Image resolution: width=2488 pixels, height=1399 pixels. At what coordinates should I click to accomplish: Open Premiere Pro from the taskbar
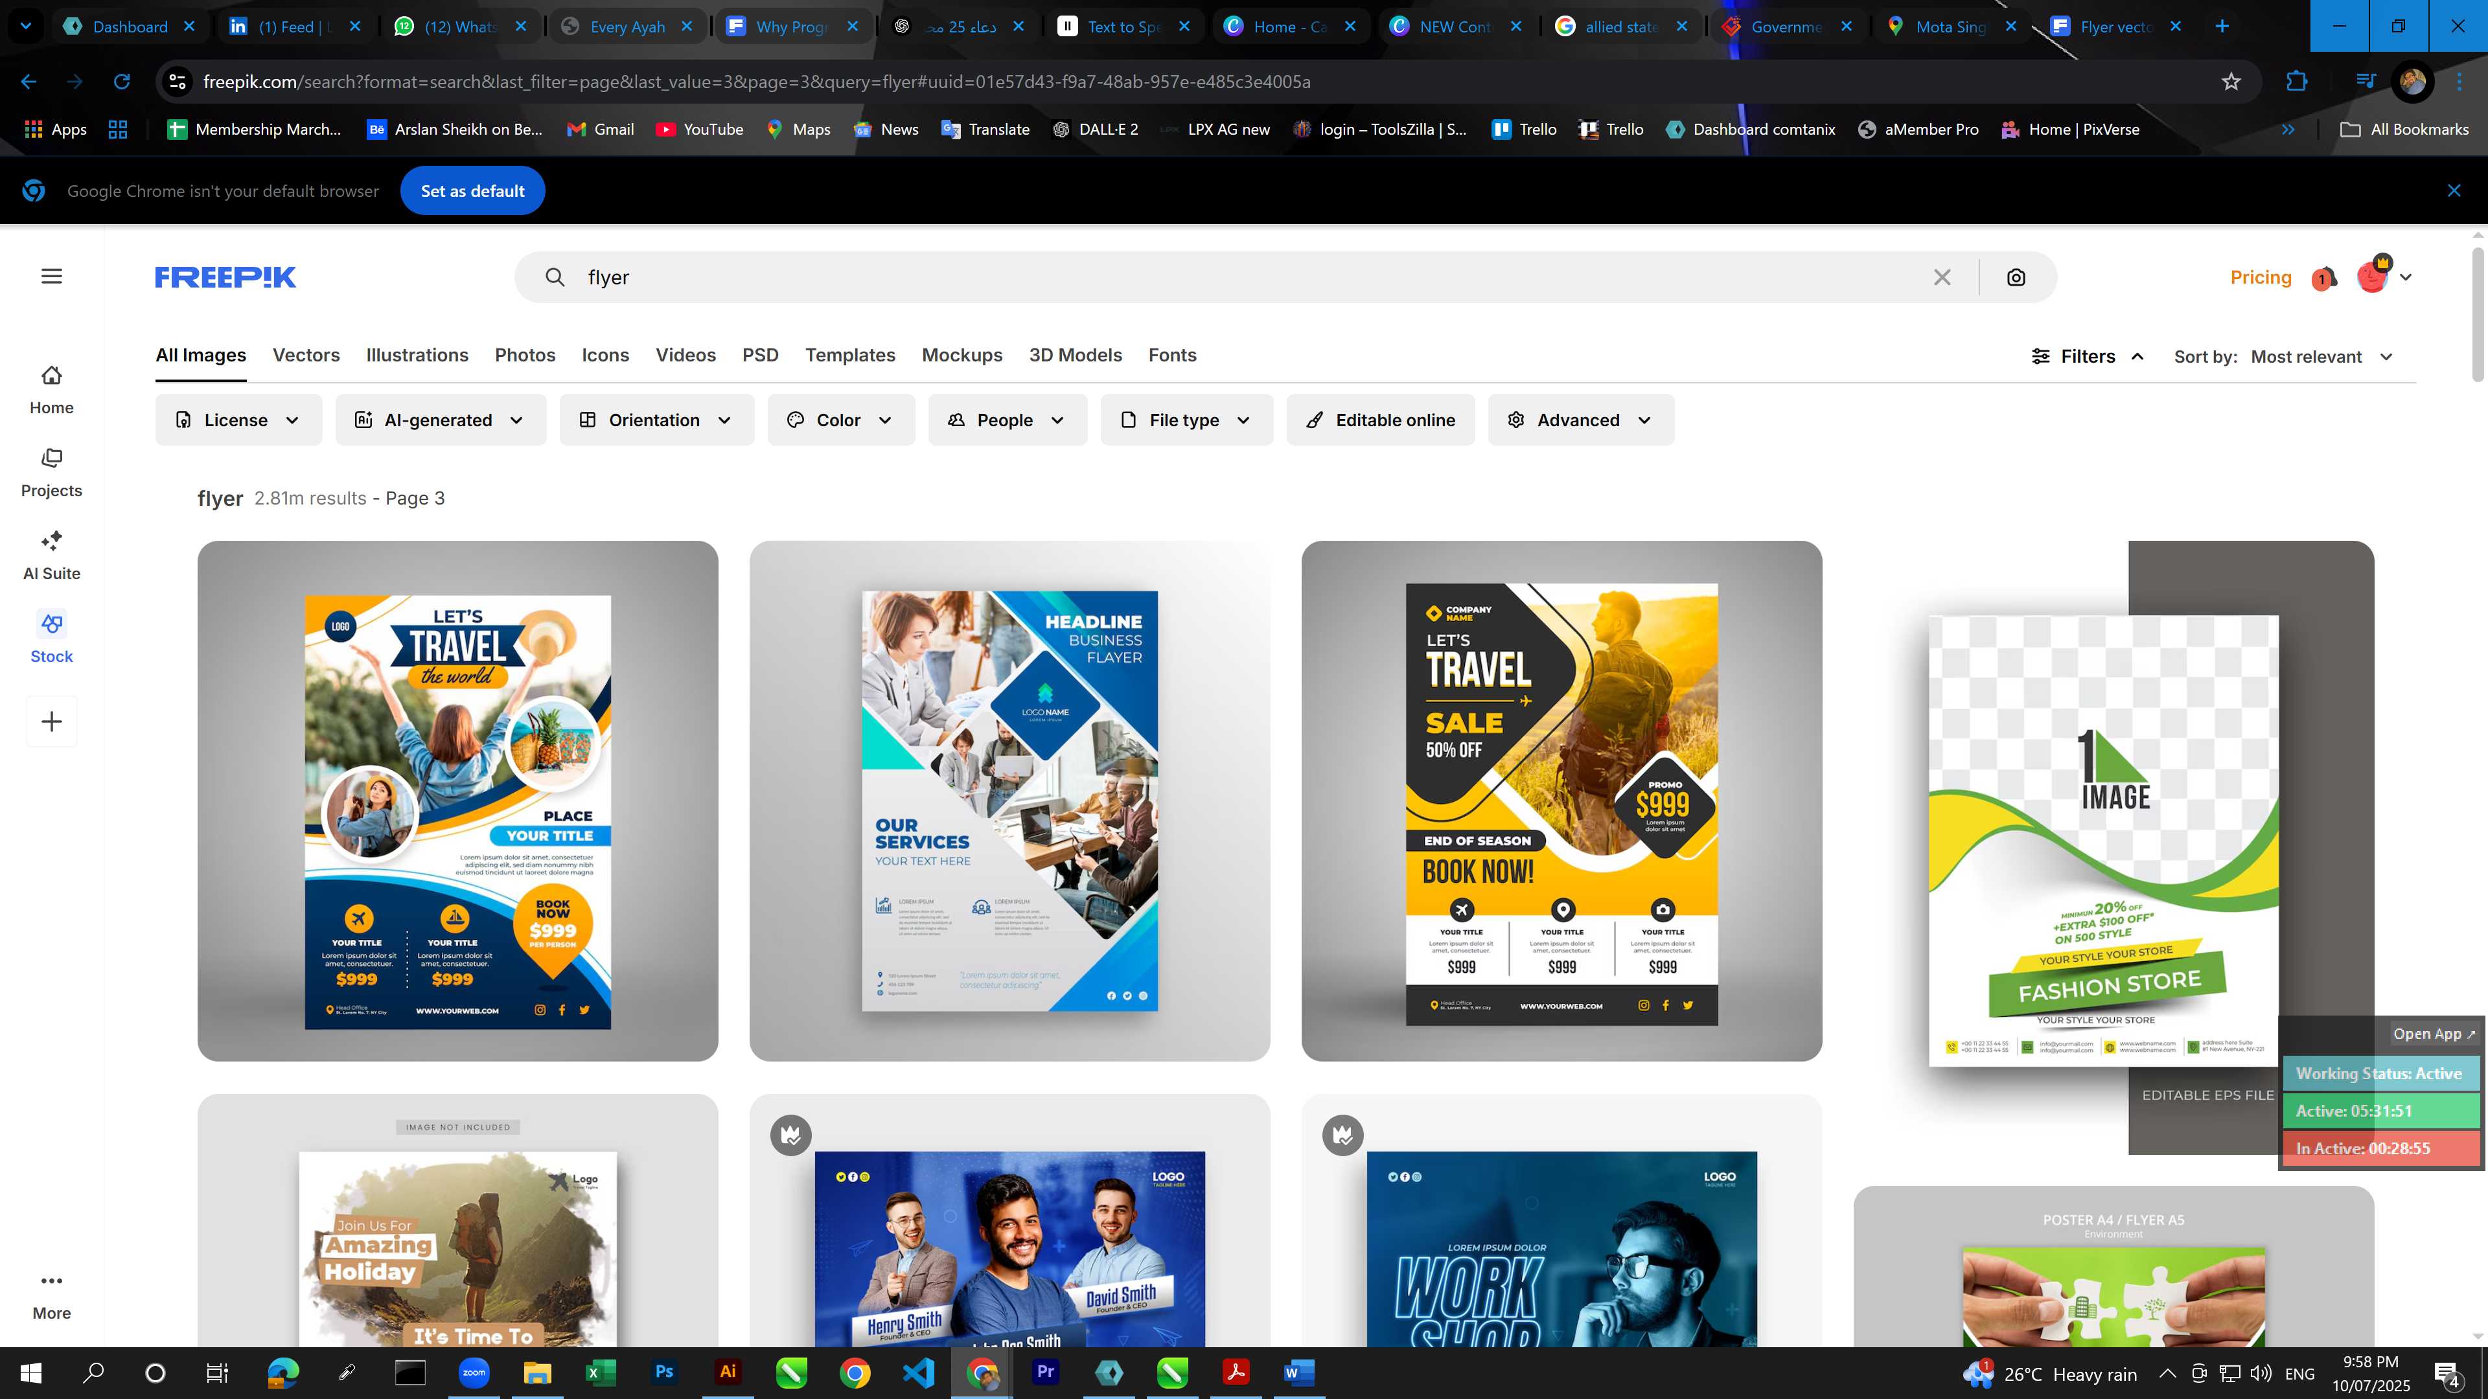(x=1045, y=1372)
